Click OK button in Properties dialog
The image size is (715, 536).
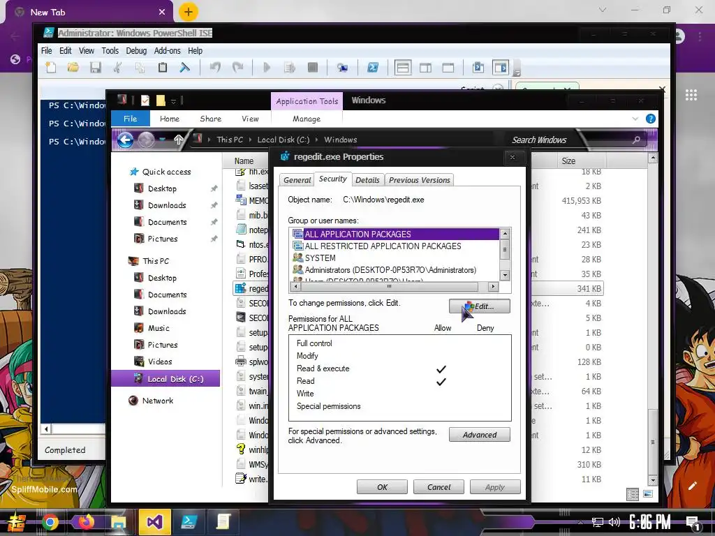point(382,487)
